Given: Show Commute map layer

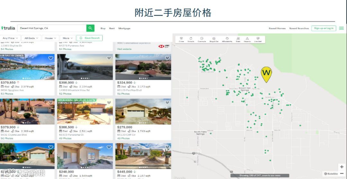Looking at the screenshot, I should point(201,39).
